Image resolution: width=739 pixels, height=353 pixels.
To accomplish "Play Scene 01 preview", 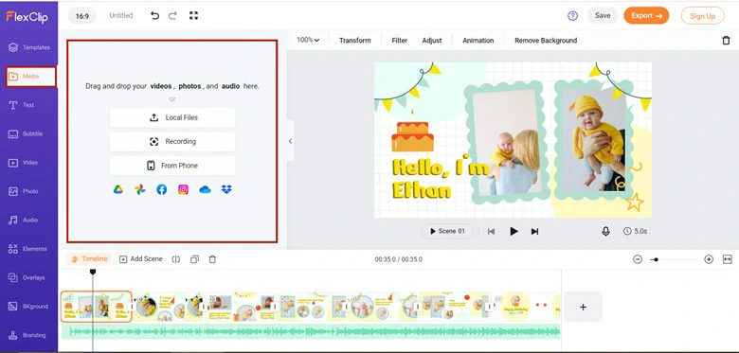I will (x=447, y=231).
